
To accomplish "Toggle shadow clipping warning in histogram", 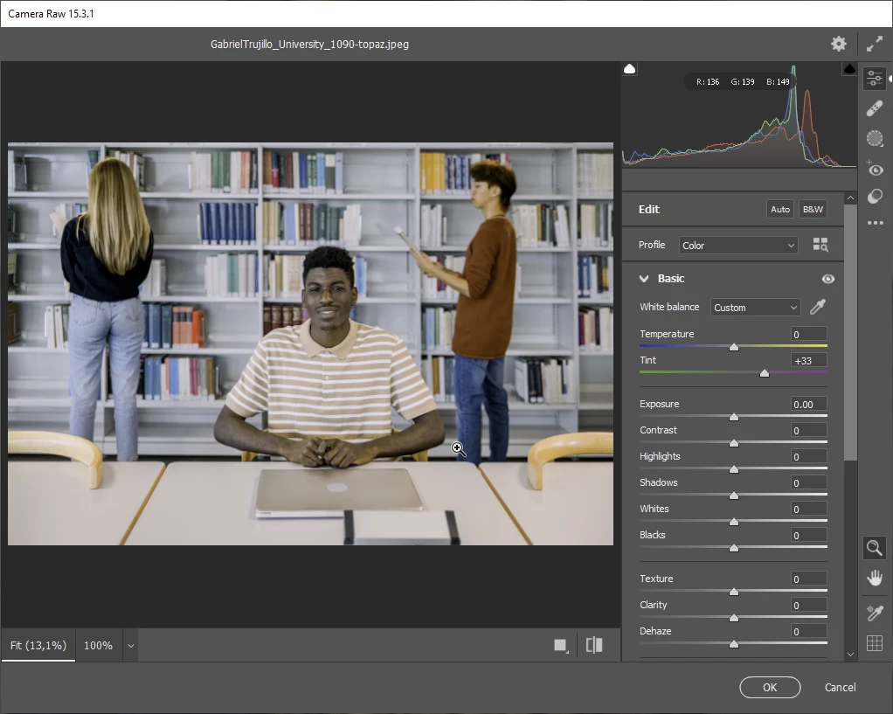I will (x=630, y=69).
